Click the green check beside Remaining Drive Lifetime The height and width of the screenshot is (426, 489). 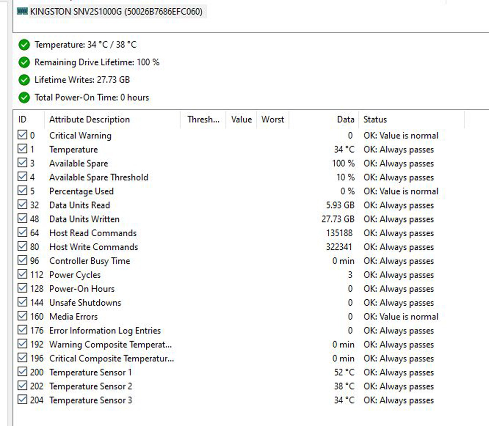[x=24, y=62]
